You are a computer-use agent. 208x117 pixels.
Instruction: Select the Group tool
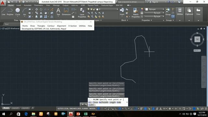pyautogui.click(x=168, y=12)
